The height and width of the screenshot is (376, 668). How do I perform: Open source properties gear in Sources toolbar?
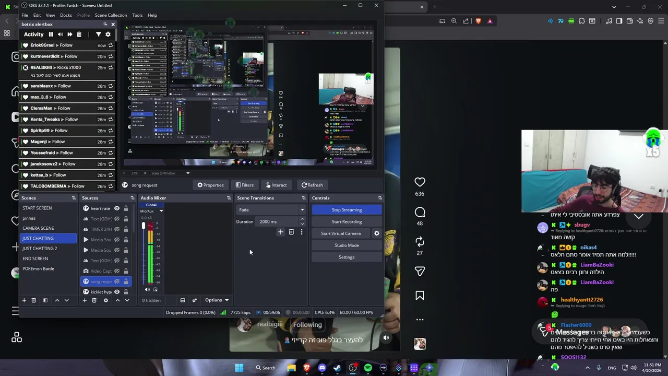point(106,300)
